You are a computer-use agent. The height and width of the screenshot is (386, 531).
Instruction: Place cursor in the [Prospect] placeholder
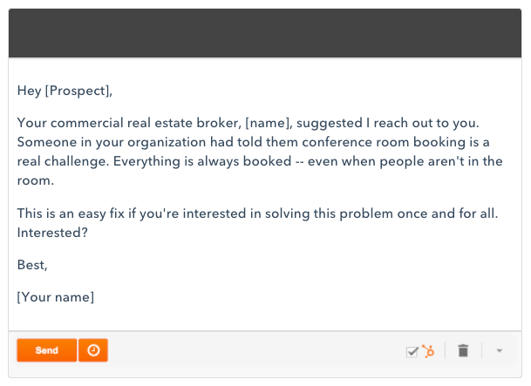click(77, 91)
